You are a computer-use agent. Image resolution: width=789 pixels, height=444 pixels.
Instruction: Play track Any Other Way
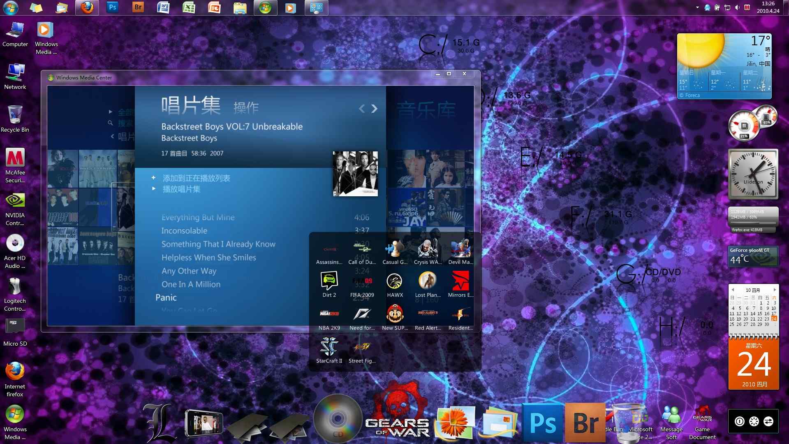(x=189, y=271)
